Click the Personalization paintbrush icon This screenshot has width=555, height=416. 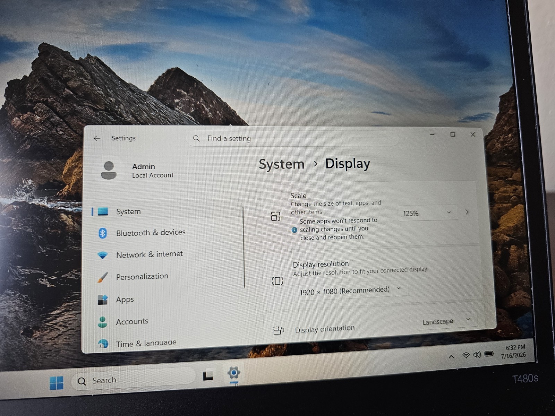103,277
